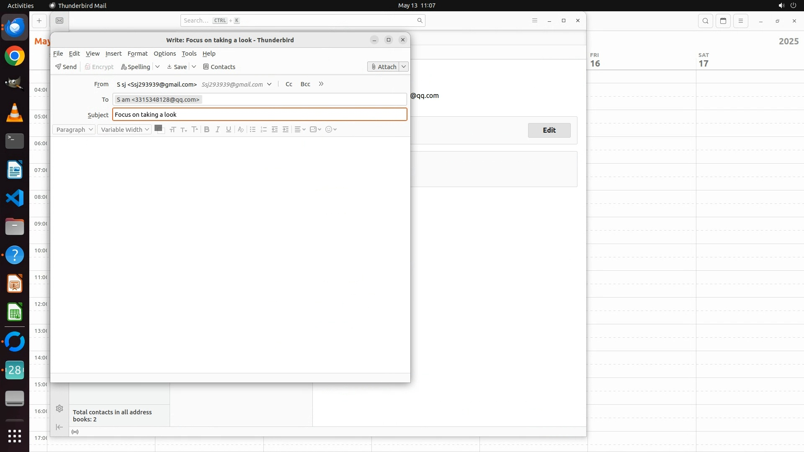Image resolution: width=804 pixels, height=452 pixels.
Task: Open the insert emoji smiley menu
Action: [x=331, y=130]
